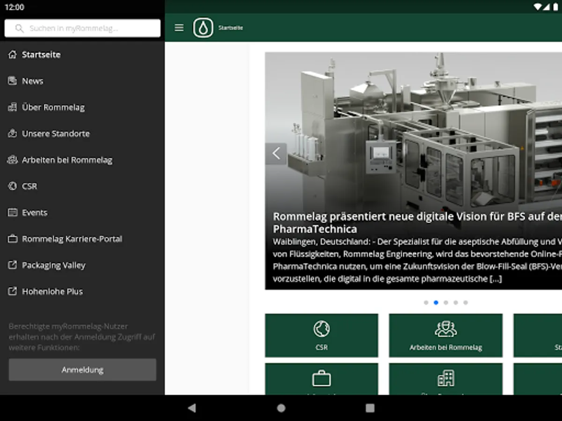Screen dimensions: 562x421
Task: Click the globe icon on CSR tile
Action: pos(321,329)
